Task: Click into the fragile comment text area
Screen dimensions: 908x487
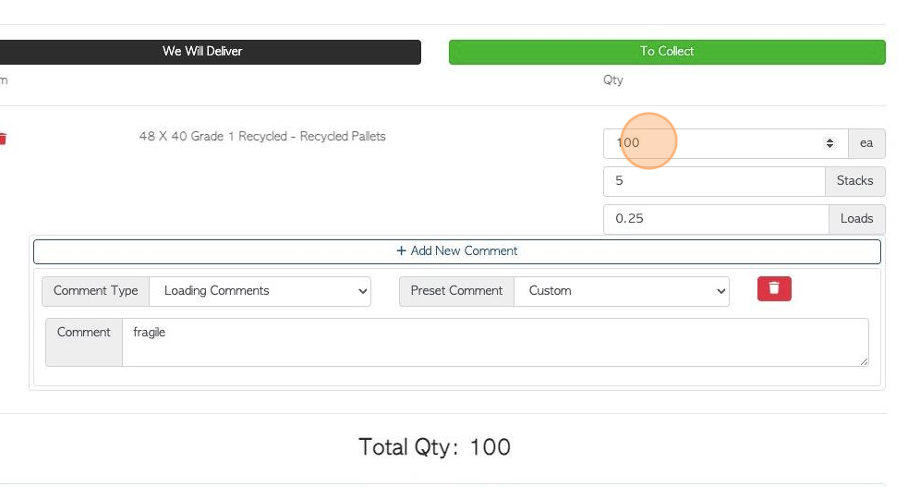Action: point(495,342)
